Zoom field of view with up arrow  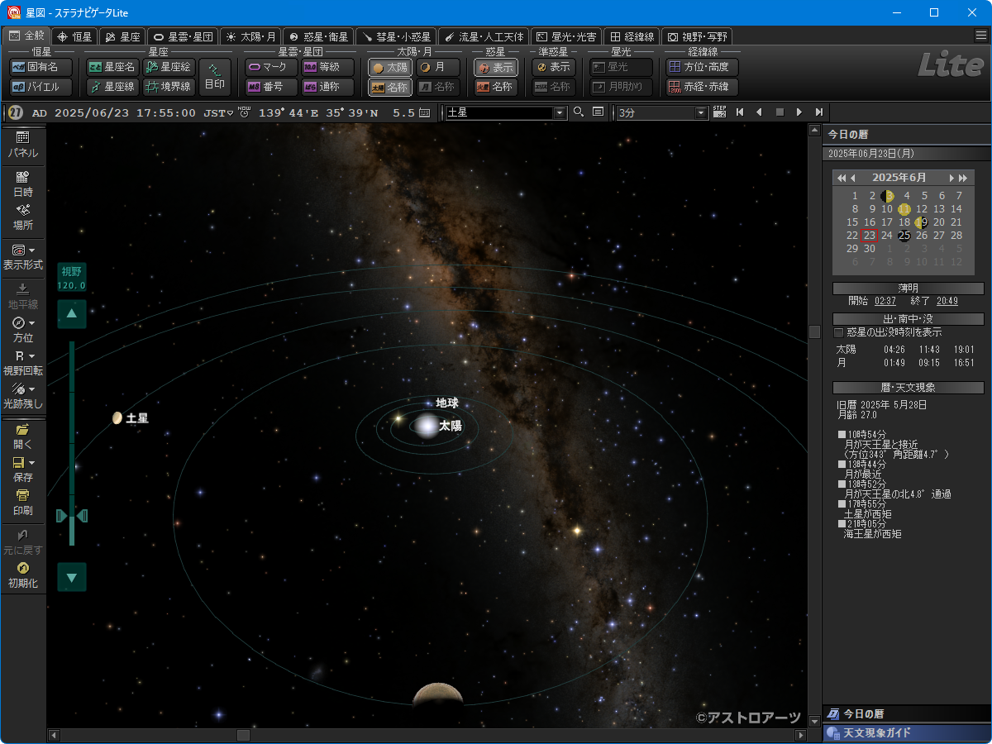[72, 313]
